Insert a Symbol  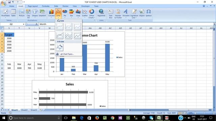click(x=148, y=13)
